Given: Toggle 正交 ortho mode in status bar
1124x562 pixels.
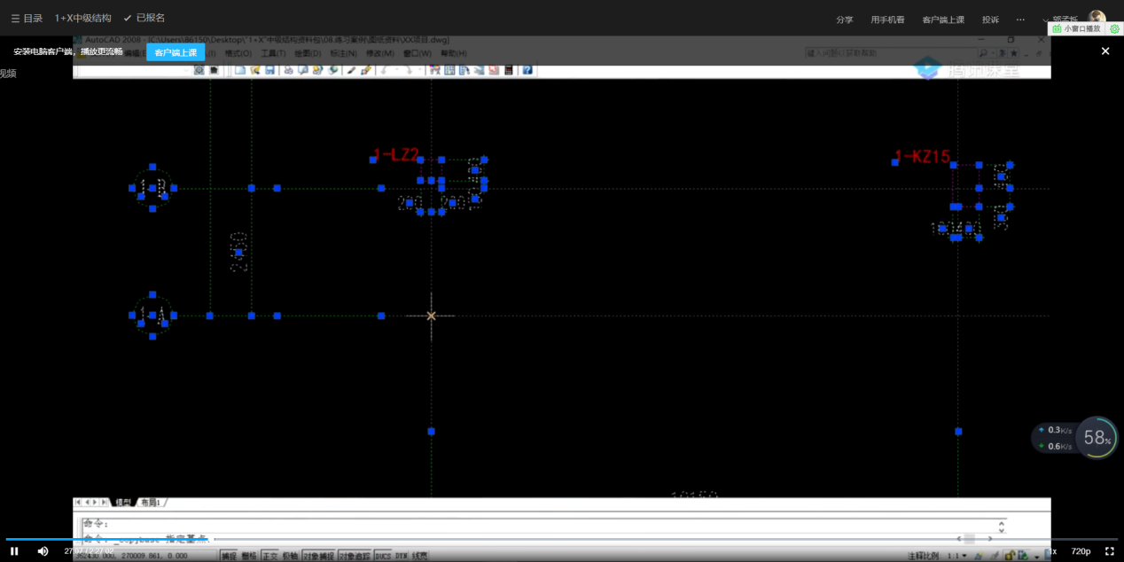Looking at the screenshot, I should [x=268, y=556].
